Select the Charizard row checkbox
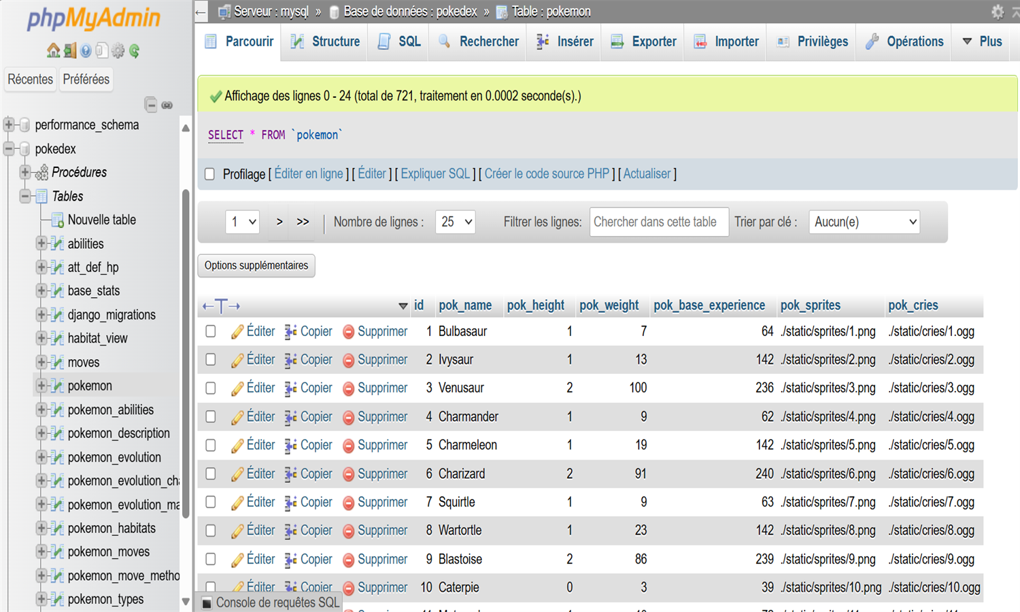Viewport: 1020px width, 612px height. point(211,474)
